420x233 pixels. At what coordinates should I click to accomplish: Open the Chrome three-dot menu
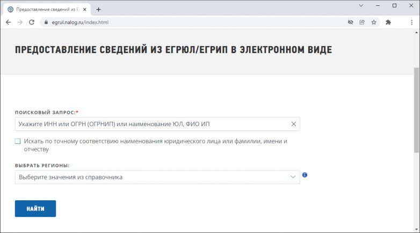click(x=411, y=22)
